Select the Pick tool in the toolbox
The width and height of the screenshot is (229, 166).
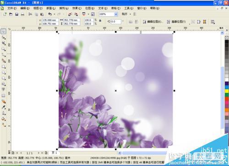click(x=3, y=32)
